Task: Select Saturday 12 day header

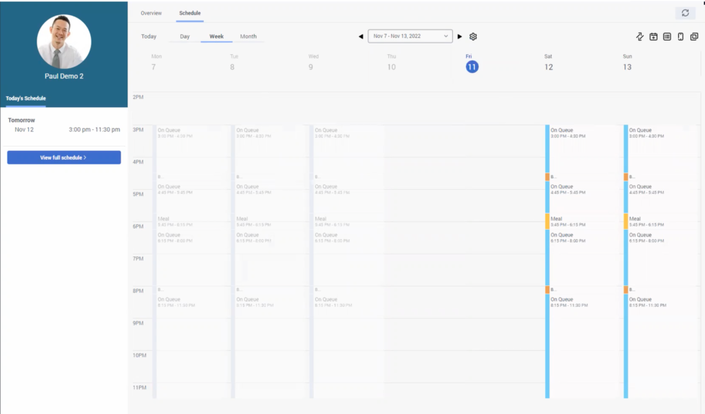Action: click(549, 63)
